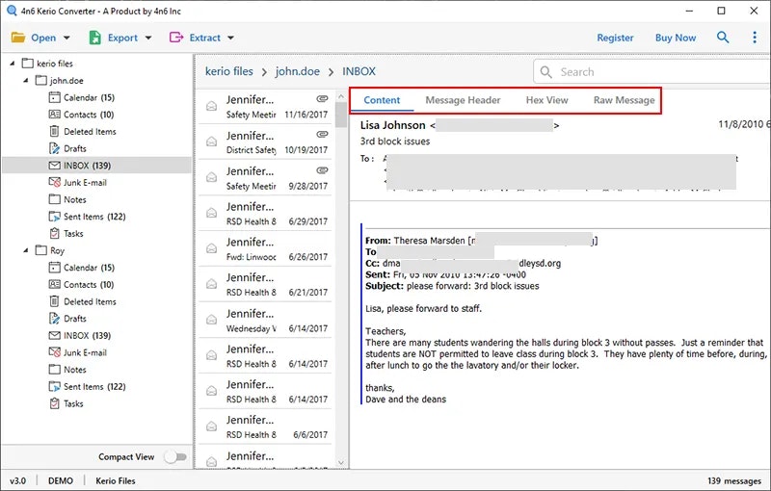This screenshot has height=491, width=771.
Task: Open Jennifer Wednesday email dated 6/14/2017
Action: coord(266,321)
